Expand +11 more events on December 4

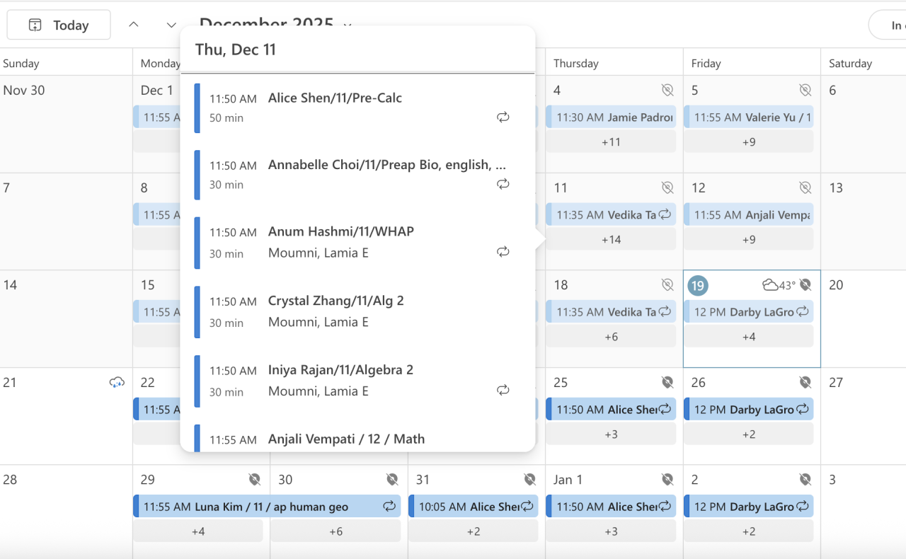point(611,142)
